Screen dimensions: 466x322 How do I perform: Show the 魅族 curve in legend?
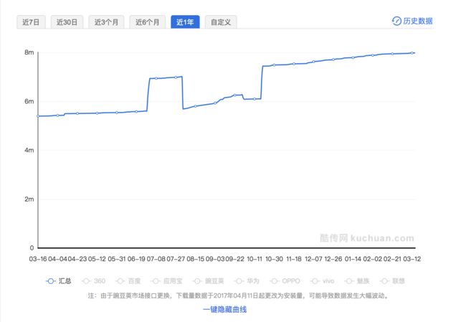pos(357,281)
